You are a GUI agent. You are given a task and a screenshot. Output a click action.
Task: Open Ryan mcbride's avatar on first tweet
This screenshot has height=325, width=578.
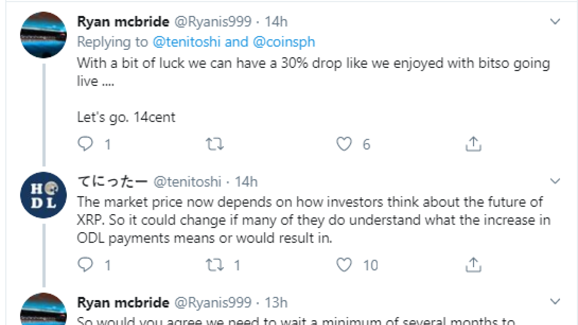43,35
